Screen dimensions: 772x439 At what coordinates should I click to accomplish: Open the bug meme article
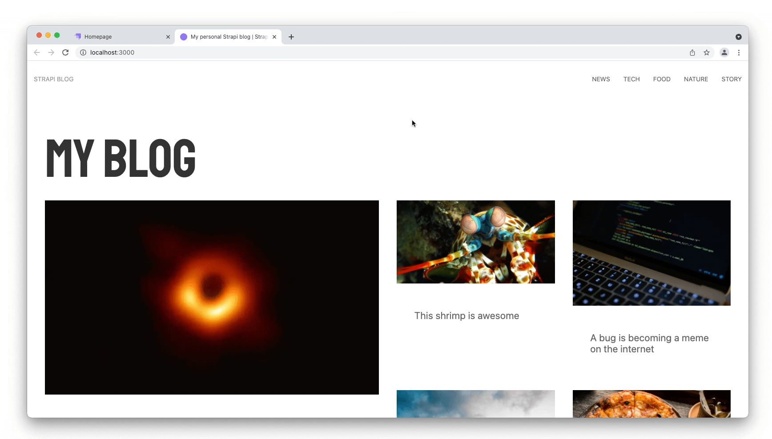pos(649,343)
